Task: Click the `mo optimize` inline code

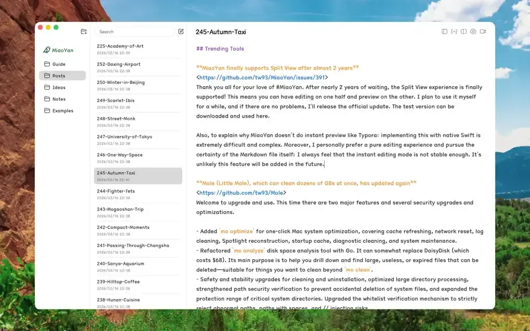Action: (237, 231)
